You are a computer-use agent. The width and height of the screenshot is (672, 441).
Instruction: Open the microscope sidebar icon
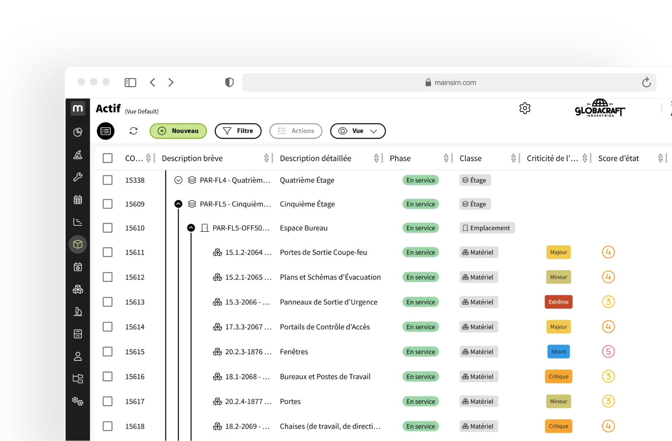(78, 312)
